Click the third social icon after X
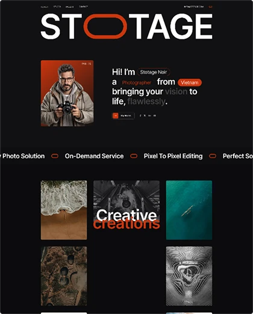 150,115
